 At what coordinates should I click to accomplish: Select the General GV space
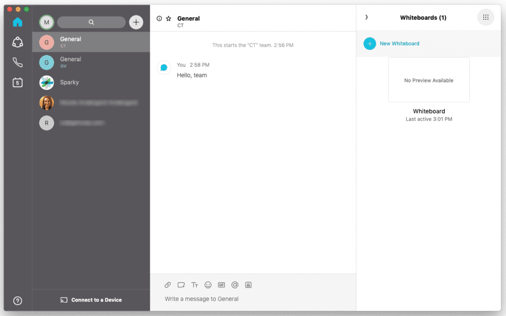(91, 62)
